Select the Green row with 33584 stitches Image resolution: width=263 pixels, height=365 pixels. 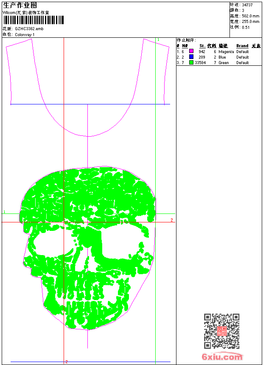point(201,63)
